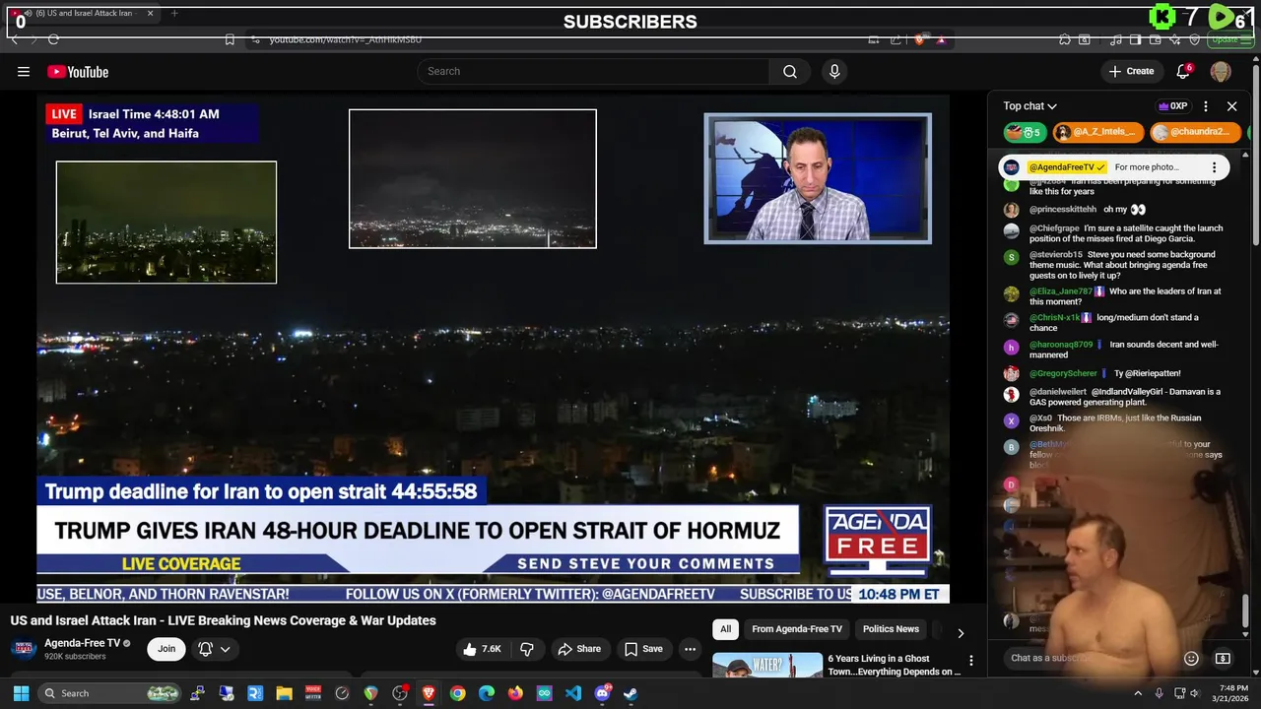Open Steam from the taskbar

(x=630, y=693)
